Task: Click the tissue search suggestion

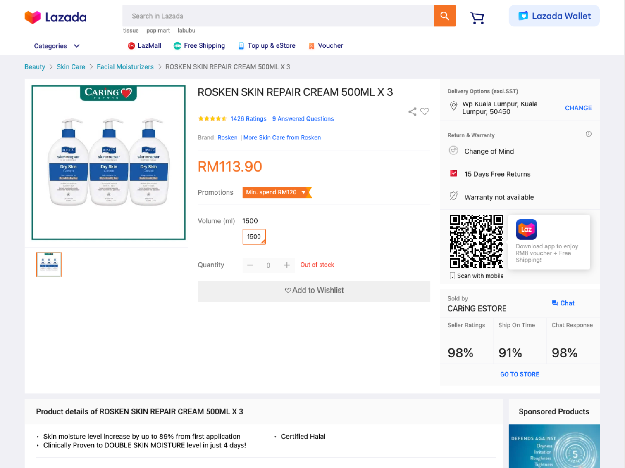Action: 131,30
